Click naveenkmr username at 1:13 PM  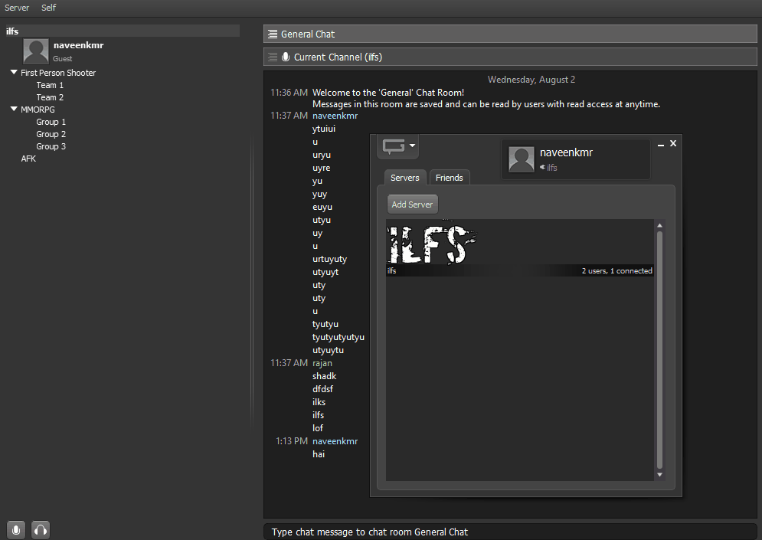pyautogui.click(x=335, y=441)
